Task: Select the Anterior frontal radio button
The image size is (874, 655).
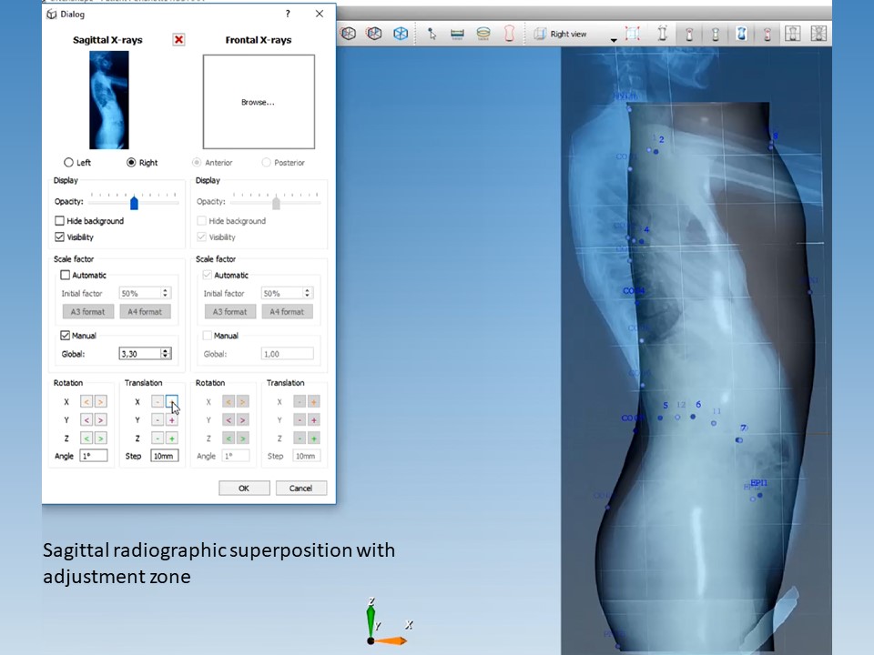Action: pyautogui.click(x=197, y=162)
